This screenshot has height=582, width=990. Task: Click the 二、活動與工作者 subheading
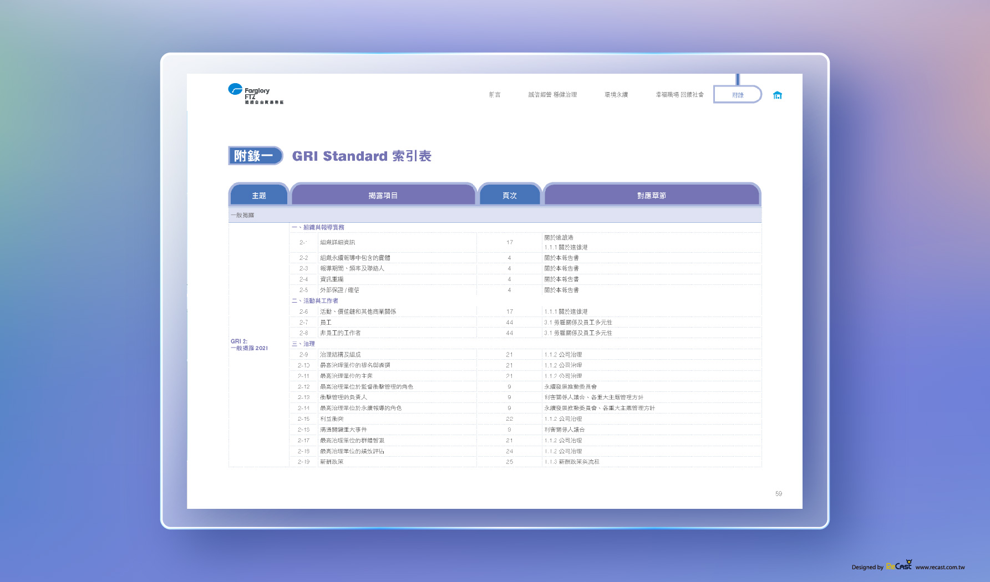click(315, 301)
